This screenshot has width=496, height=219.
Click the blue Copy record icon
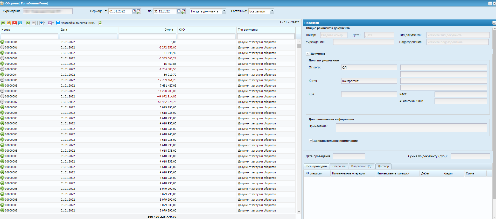pyautogui.click(x=20, y=23)
